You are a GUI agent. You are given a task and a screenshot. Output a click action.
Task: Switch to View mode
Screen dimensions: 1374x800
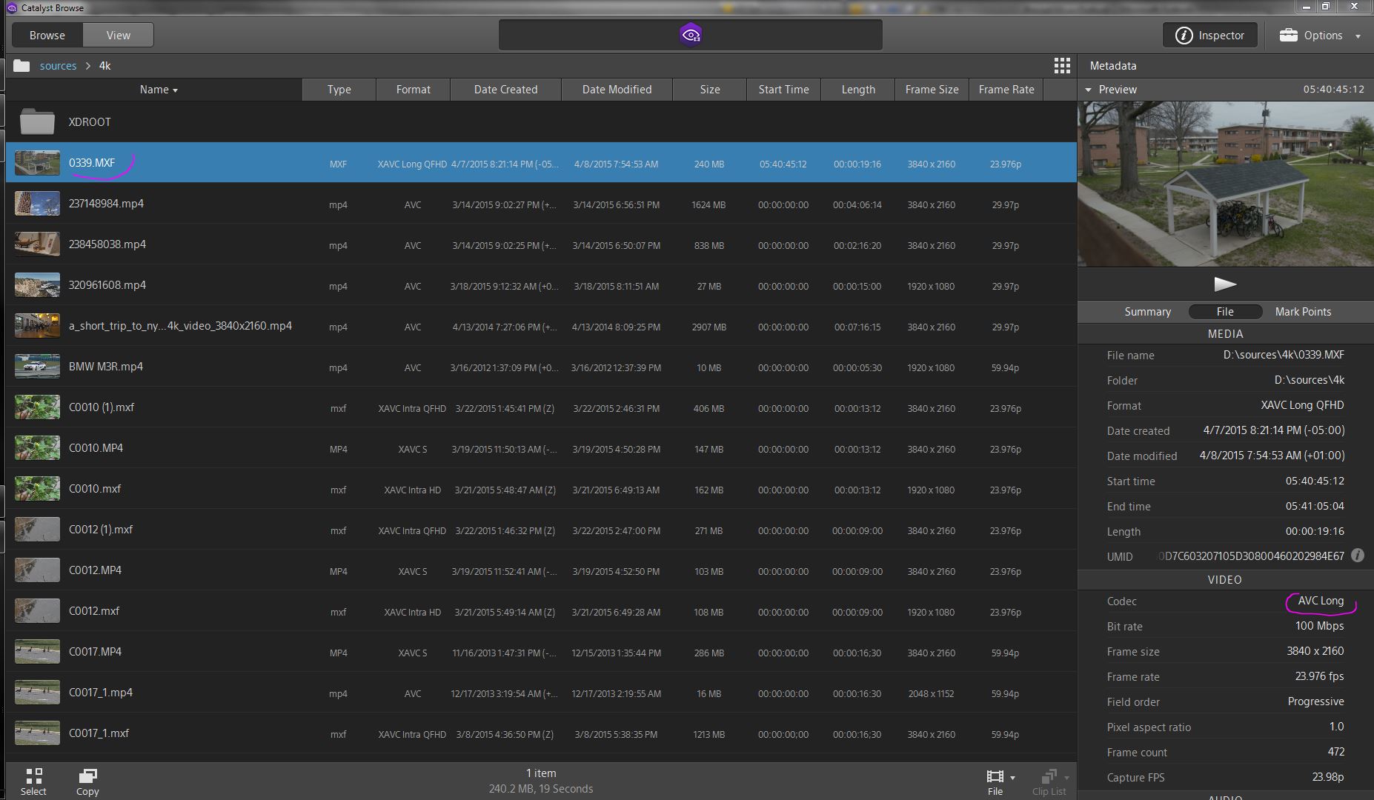pos(118,35)
